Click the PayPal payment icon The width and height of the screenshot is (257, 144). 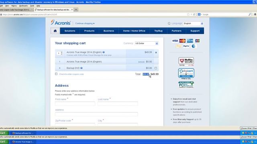(x=186, y=46)
